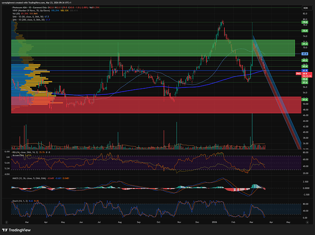Open the RSI indicator legend

coord(22,153)
